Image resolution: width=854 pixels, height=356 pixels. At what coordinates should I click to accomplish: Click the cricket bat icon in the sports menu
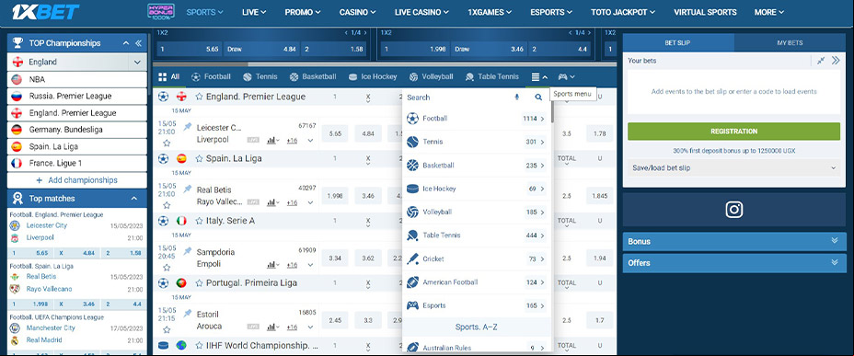(x=412, y=258)
